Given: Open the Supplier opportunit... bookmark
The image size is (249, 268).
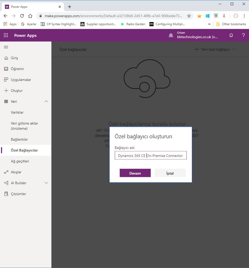Looking at the screenshot, I should (98, 24).
